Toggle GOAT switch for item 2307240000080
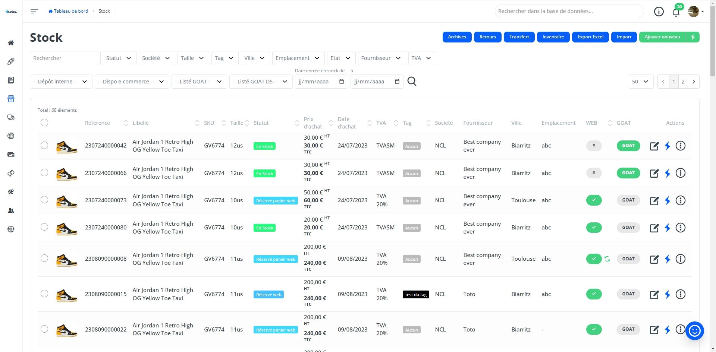Screen dimensions: 716x352 pos(628,228)
